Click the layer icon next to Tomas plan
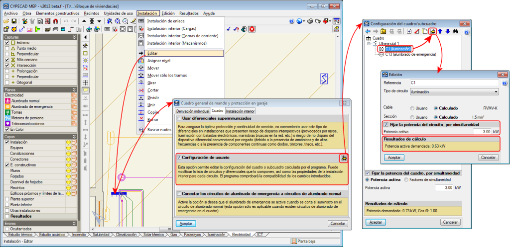 (x=74, y=112)
